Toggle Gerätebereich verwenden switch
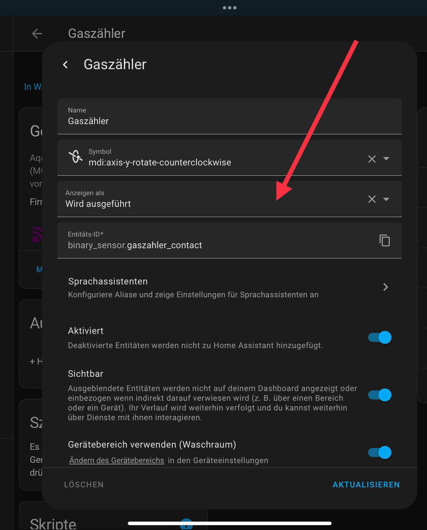The width and height of the screenshot is (427, 530). coord(380,452)
